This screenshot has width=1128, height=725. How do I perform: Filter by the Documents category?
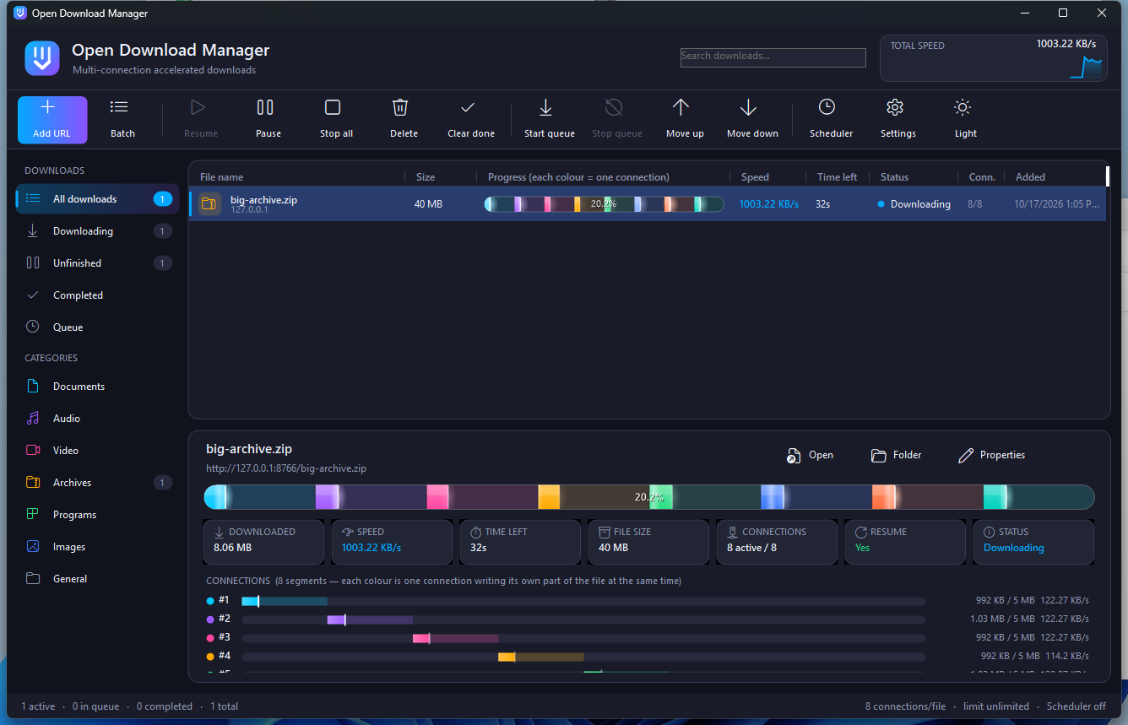click(x=97, y=387)
